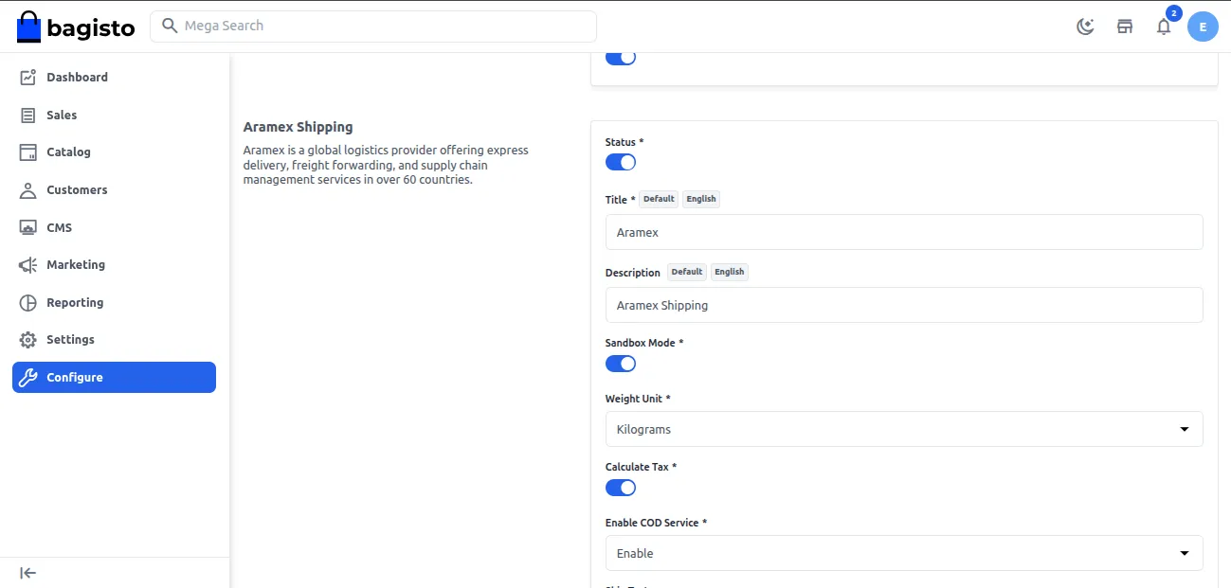Open the user avatar E menu
The image size is (1231, 588).
[1203, 27]
